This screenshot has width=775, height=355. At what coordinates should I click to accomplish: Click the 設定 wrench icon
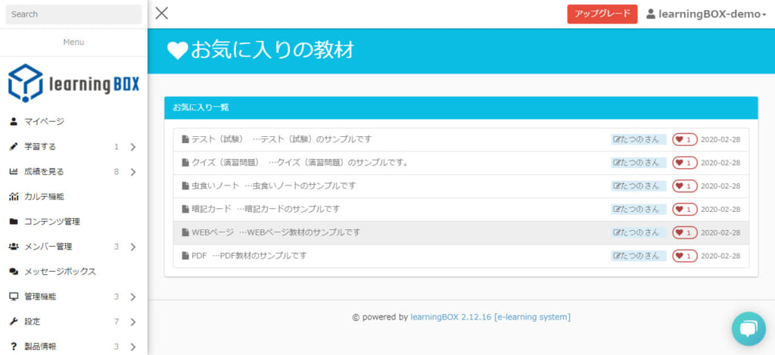(x=14, y=322)
